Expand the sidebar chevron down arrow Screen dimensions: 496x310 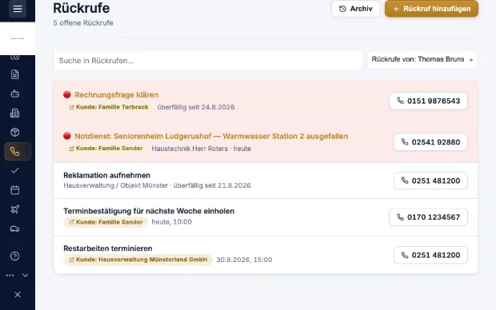(x=26, y=276)
